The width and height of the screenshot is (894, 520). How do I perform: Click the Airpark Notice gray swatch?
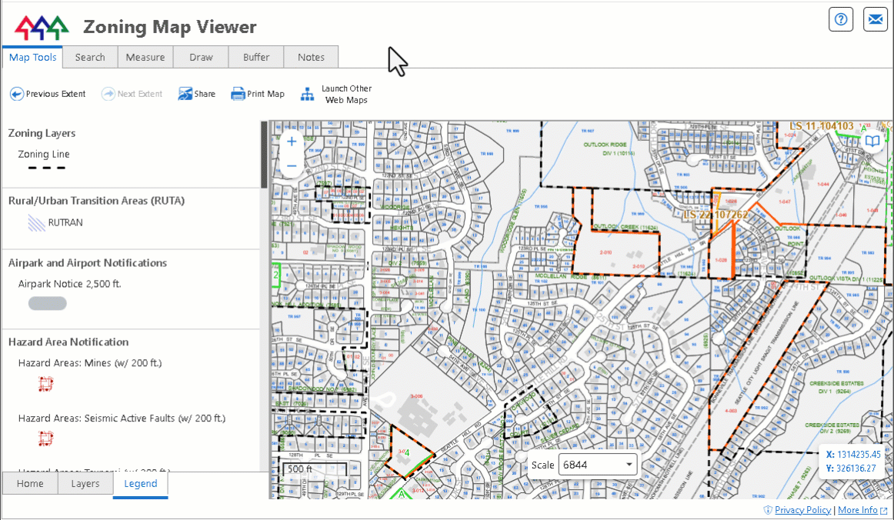48,303
